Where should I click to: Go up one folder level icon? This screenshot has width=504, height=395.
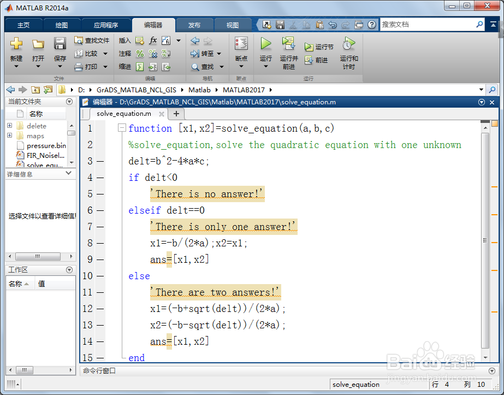point(35,90)
